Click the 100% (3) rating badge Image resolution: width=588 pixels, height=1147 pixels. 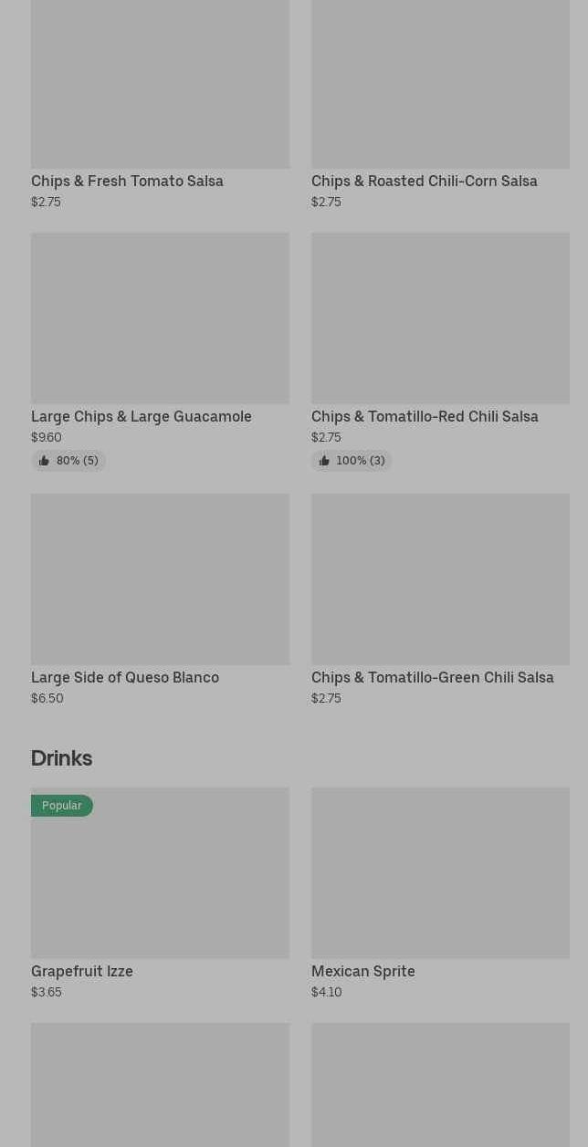coord(360,461)
